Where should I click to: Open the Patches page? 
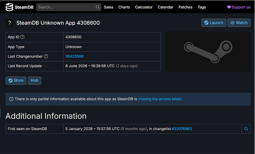(x=186, y=7)
